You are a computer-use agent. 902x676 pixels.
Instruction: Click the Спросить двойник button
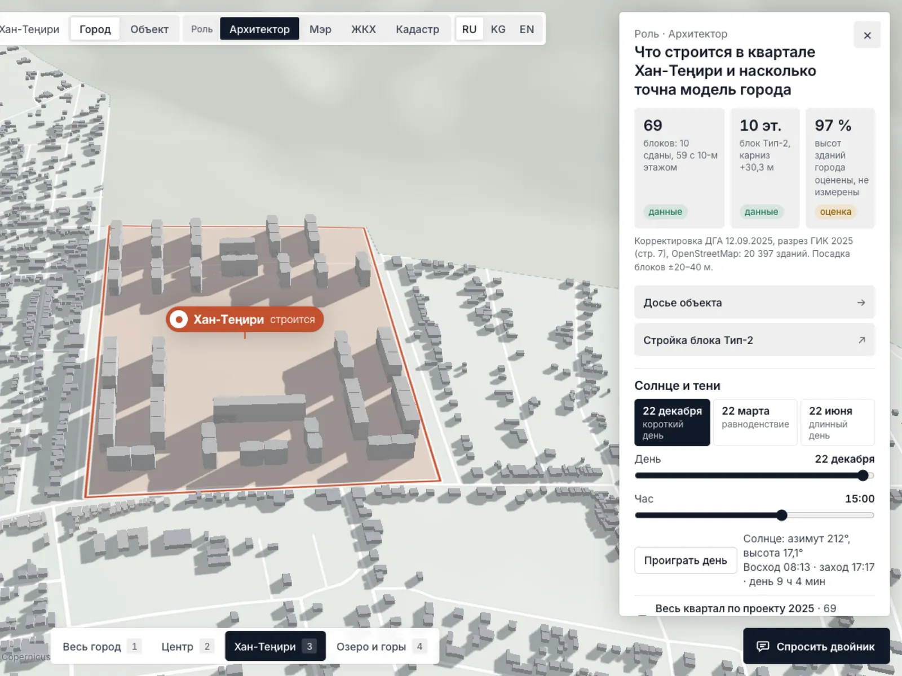tap(816, 646)
